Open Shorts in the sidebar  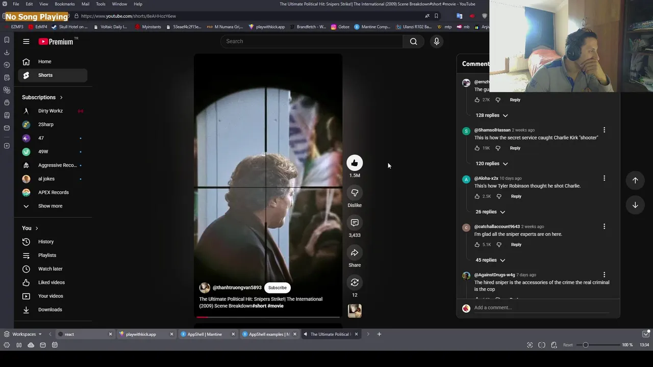coord(53,75)
